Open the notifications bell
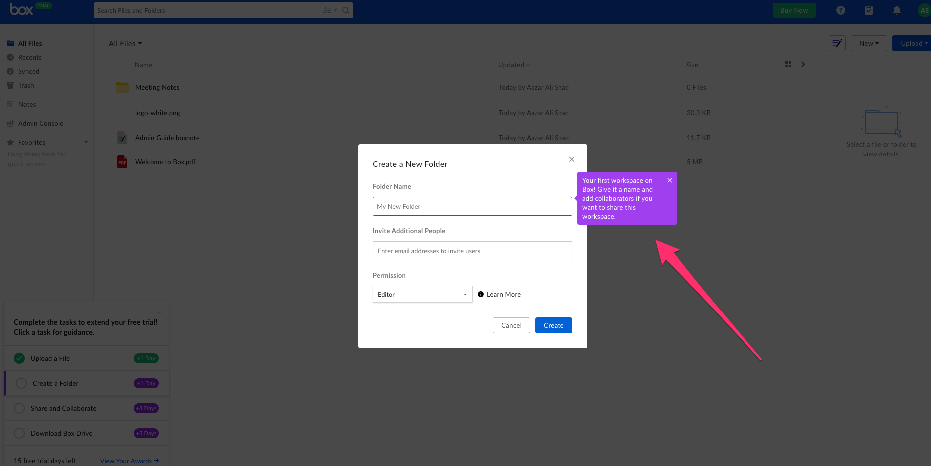The height and width of the screenshot is (466, 931). pos(896,10)
